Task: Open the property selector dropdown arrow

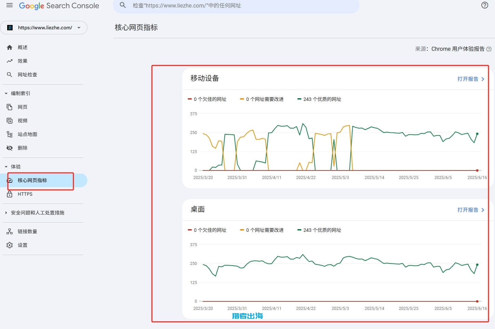Action: tap(79, 28)
